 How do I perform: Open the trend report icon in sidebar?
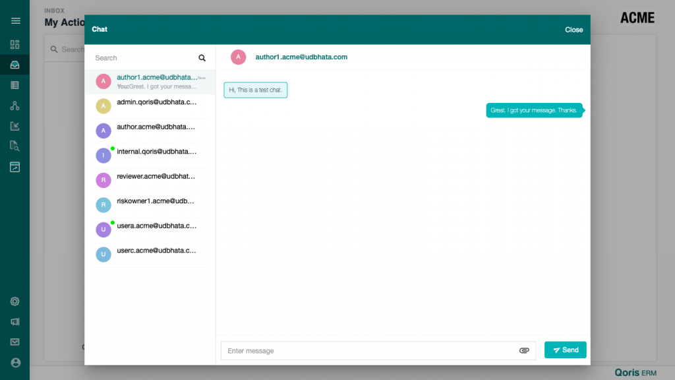15,167
